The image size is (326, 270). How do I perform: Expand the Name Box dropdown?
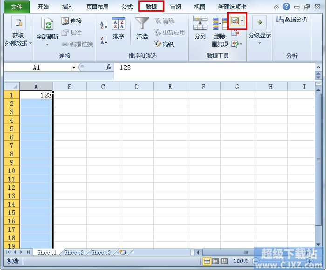click(x=74, y=68)
